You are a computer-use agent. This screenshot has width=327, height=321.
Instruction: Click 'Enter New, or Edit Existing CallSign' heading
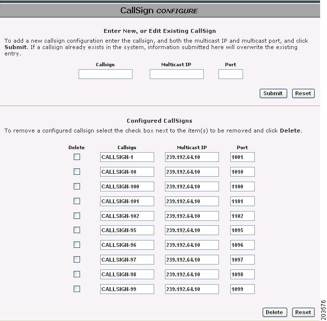click(160, 31)
